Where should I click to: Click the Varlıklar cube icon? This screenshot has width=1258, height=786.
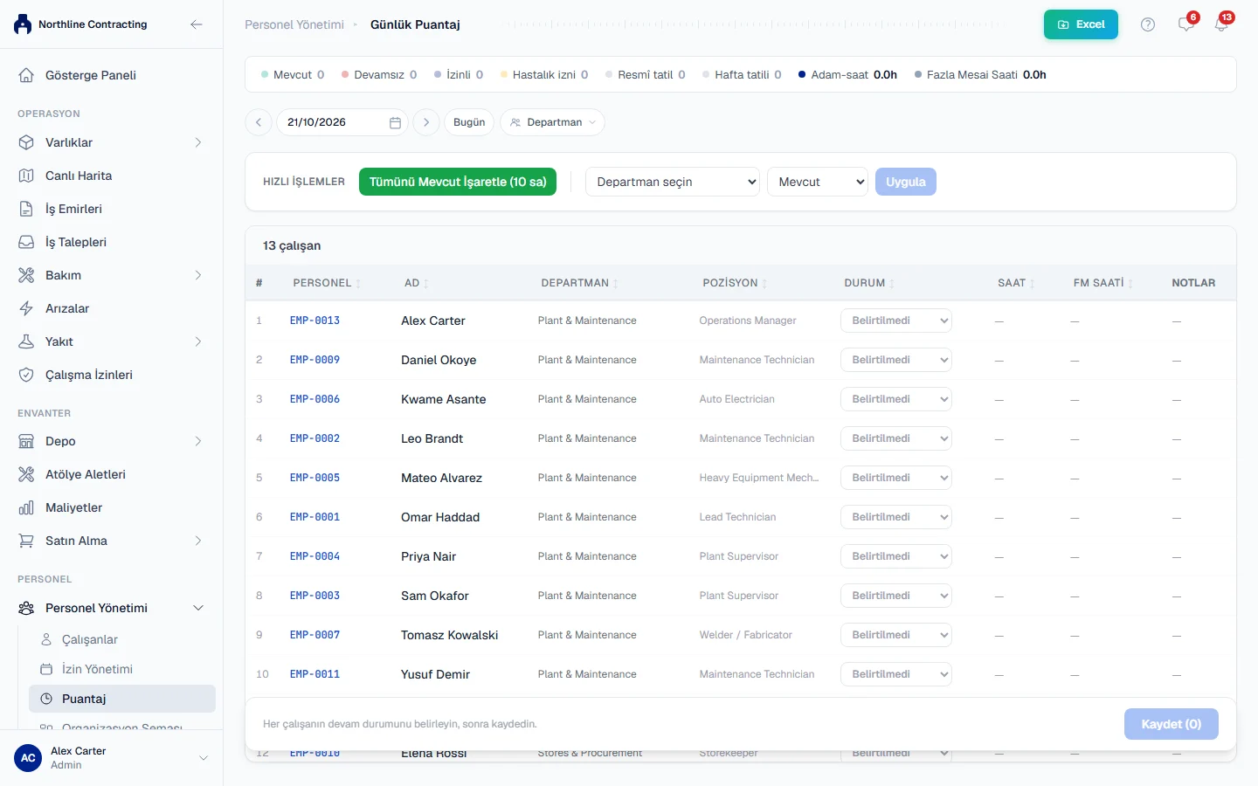click(x=26, y=142)
